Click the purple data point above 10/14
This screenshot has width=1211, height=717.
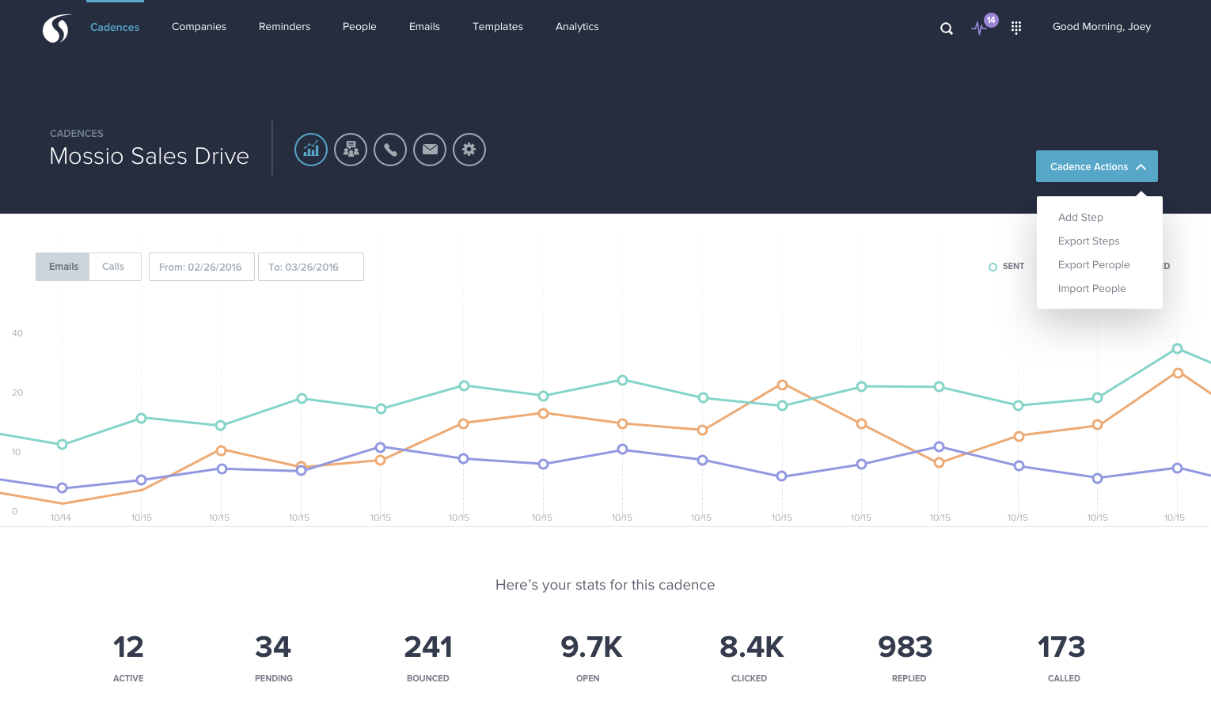tap(62, 487)
